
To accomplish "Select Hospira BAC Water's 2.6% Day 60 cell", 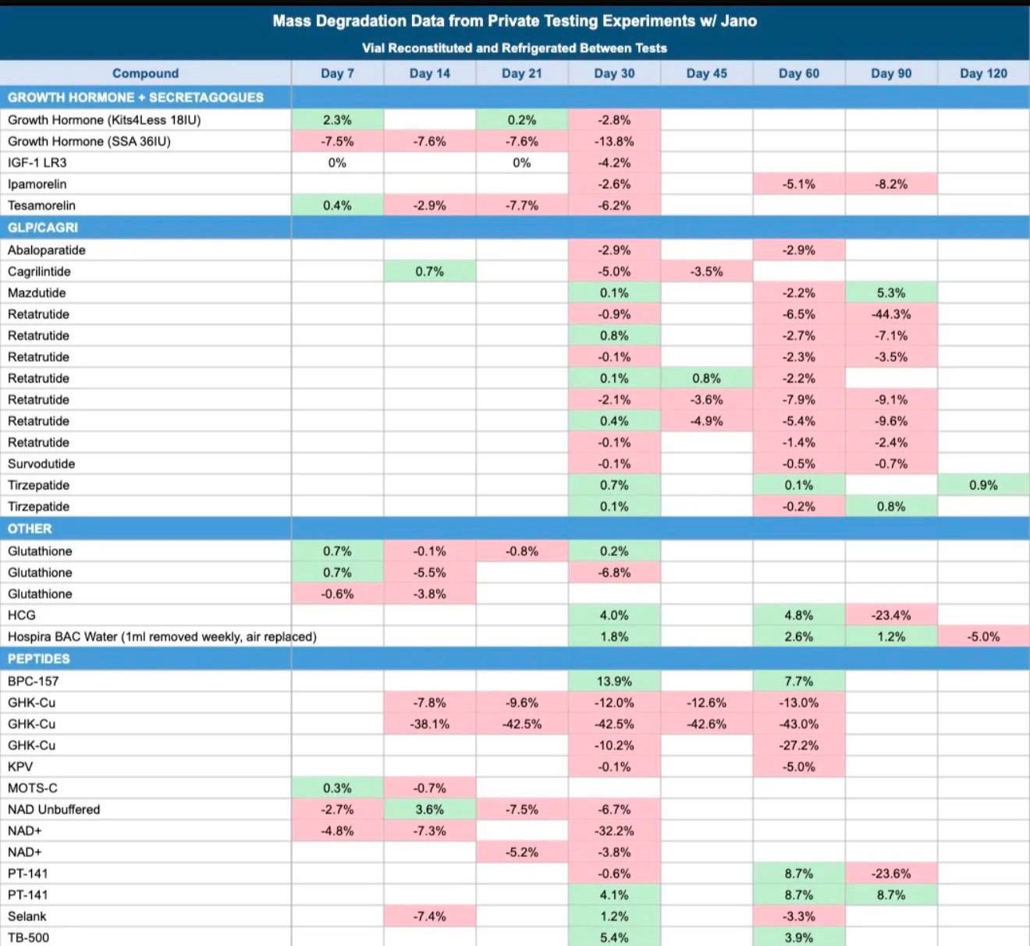I will coord(799,637).
